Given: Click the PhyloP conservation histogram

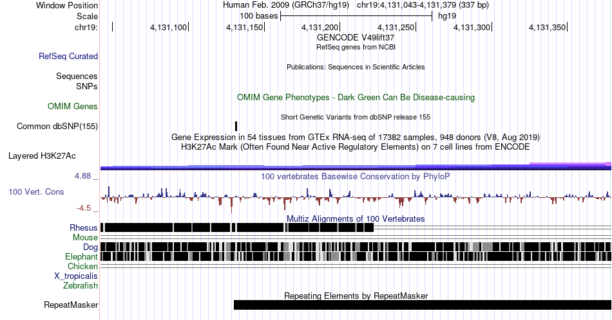Looking at the screenshot, I should [x=356, y=198].
